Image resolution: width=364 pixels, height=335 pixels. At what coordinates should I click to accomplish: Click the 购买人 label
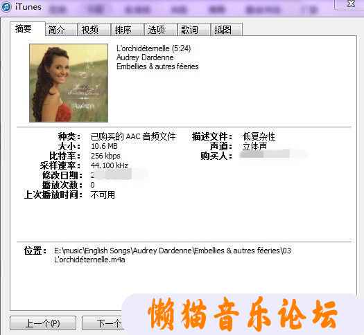(216, 156)
